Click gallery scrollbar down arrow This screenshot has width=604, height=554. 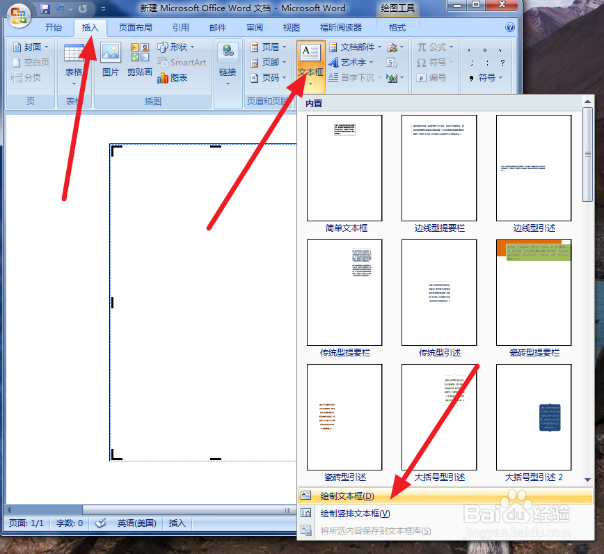pyautogui.click(x=587, y=480)
